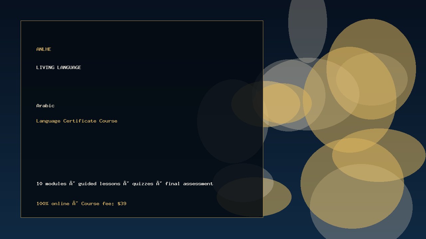Click the "100% online" text
This screenshot has width=426, height=239.
[53, 203]
